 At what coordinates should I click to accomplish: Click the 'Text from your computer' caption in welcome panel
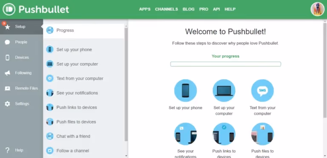(262, 111)
